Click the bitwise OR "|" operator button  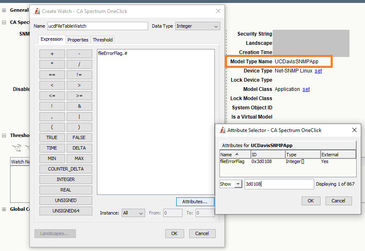pyautogui.click(x=79, y=116)
